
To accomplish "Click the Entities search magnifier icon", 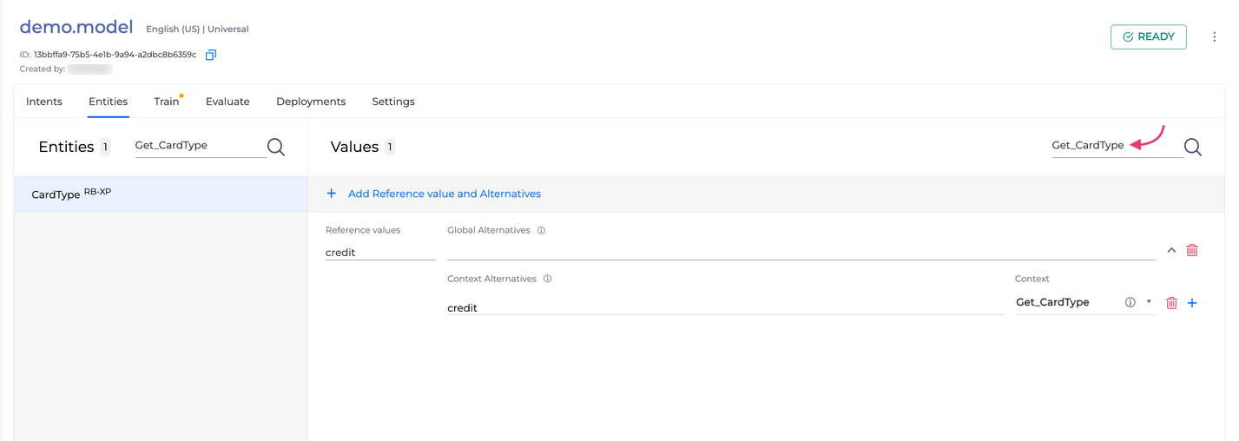I will coord(276,147).
